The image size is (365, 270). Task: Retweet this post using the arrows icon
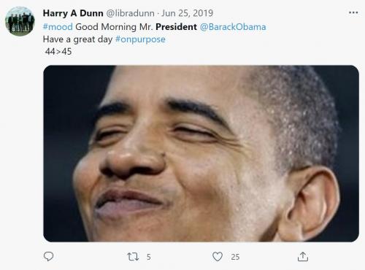tap(133, 257)
